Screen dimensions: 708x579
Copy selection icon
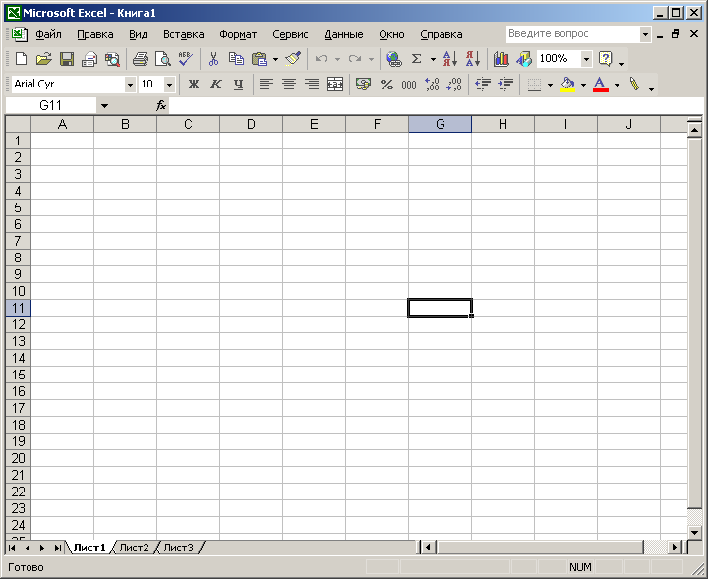click(x=236, y=59)
